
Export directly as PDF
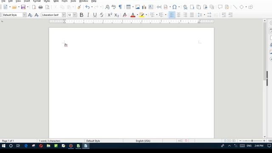pos(34,7)
